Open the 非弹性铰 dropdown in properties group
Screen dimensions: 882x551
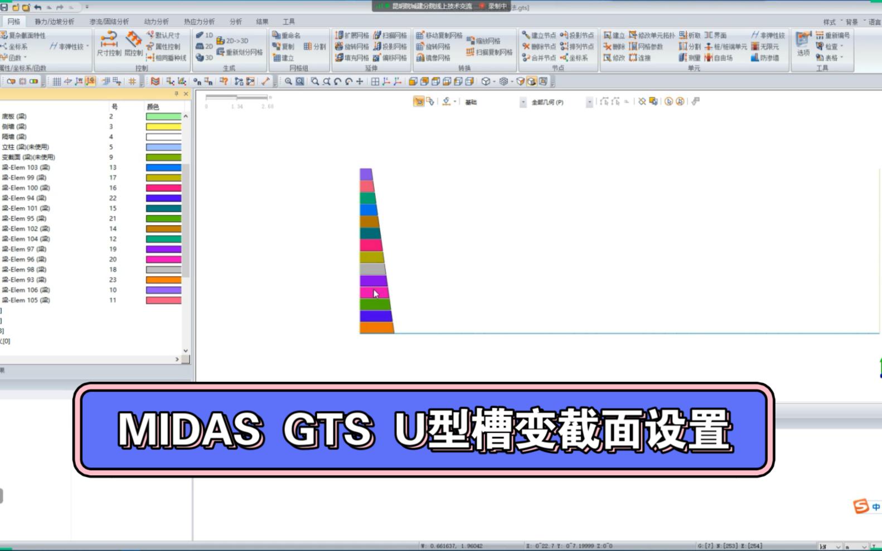(x=88, y=46)
